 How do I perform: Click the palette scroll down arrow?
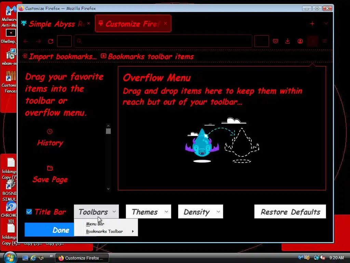(x=108, y=189)
